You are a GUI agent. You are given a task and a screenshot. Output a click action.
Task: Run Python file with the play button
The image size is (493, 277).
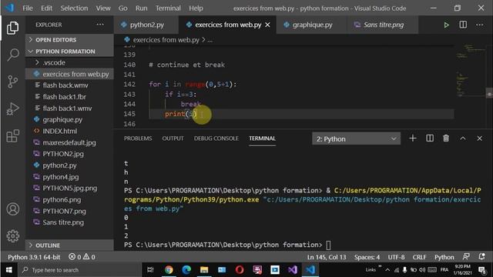click(x=446, y=25)
